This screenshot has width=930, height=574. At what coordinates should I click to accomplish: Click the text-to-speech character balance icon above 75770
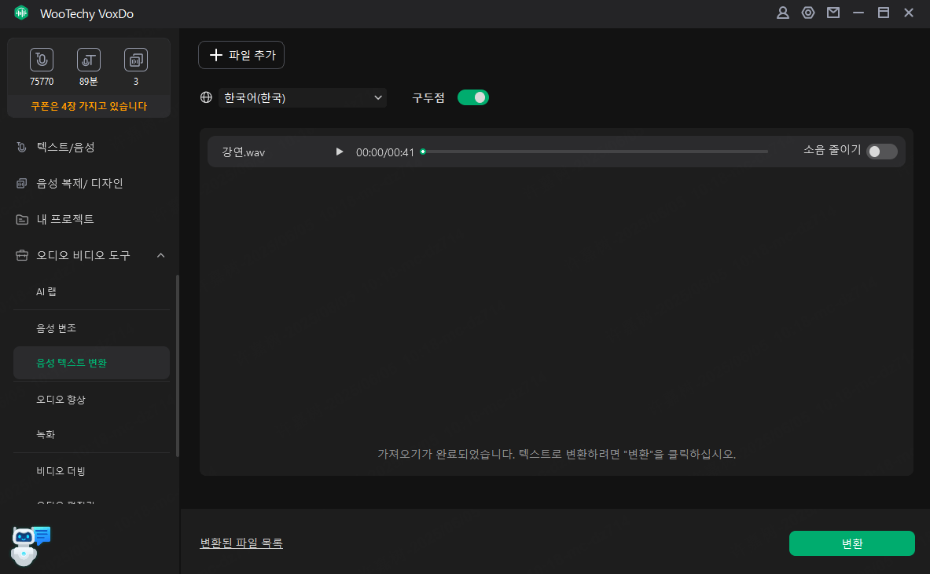(41, 59)
